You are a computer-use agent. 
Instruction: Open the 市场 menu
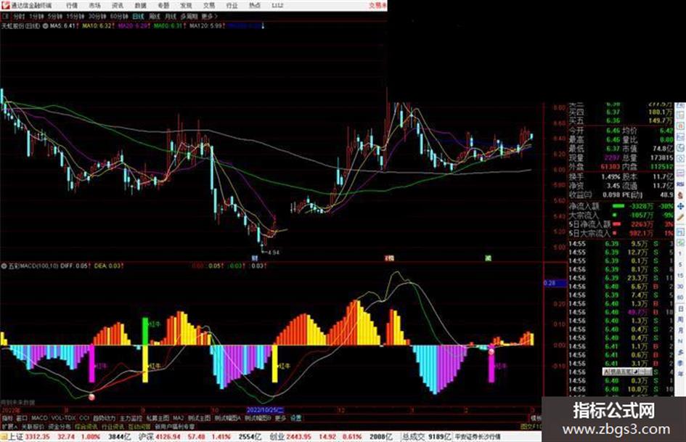click(x=95, y=6)
